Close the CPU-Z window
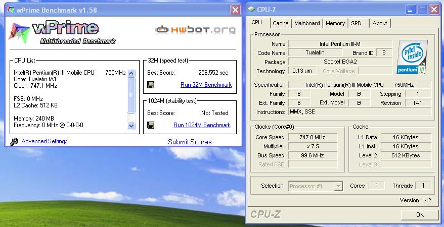This screenshot has height=227, width=444. (x=434, y=10)
